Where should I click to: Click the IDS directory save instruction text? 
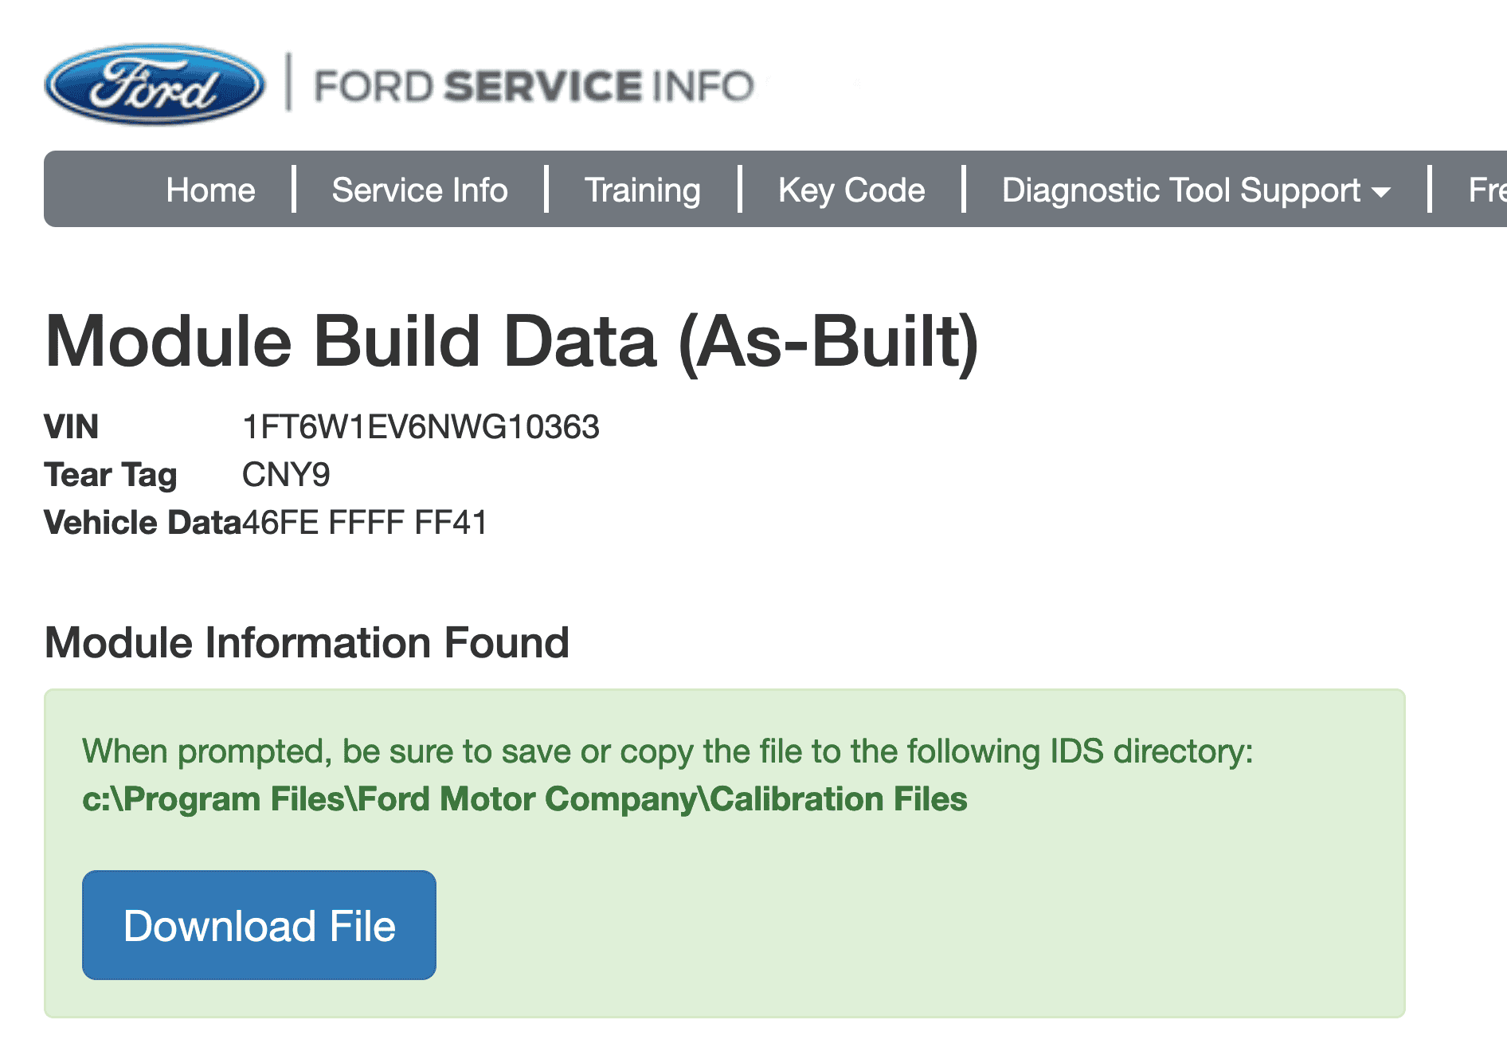tap(667, 750)
